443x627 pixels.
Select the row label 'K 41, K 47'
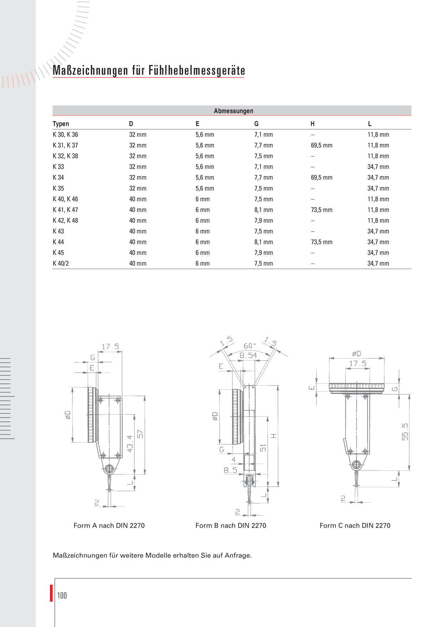65,210
